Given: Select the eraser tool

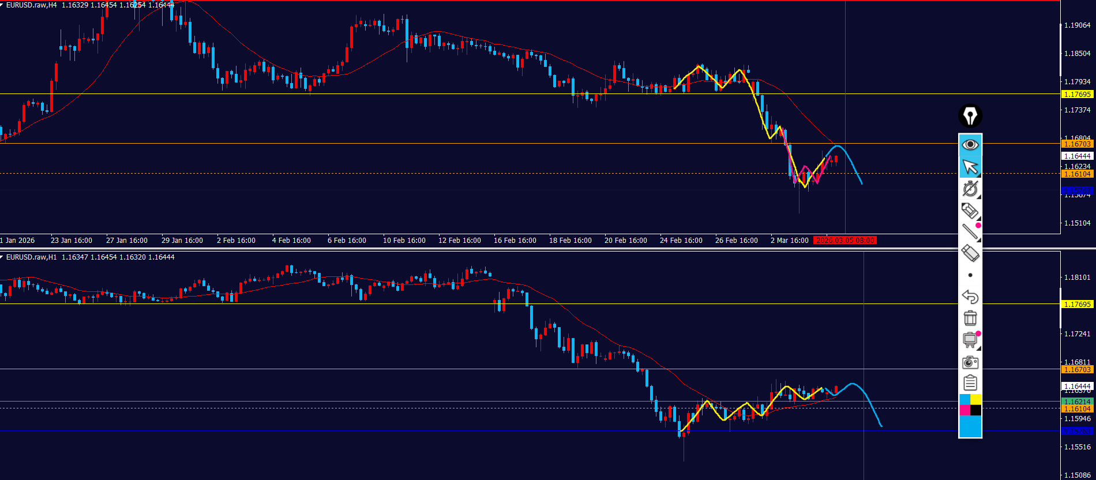Looking at the screenshot, I should pyautogui.click(x=970, y=253).
